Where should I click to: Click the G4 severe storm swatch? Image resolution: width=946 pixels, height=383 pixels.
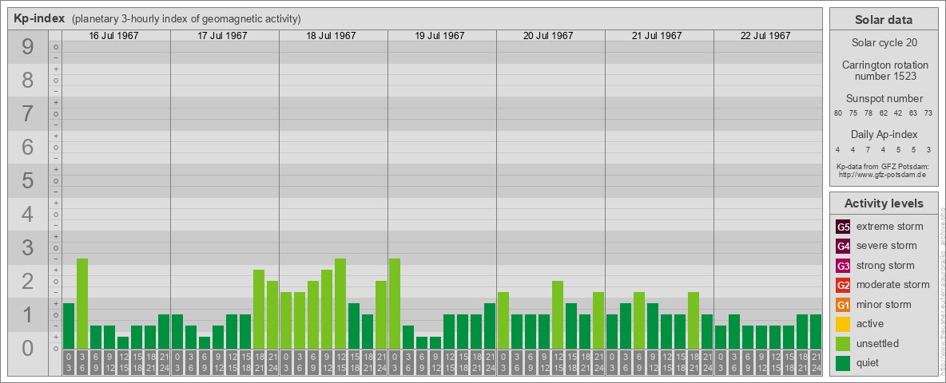coord(843,247)
